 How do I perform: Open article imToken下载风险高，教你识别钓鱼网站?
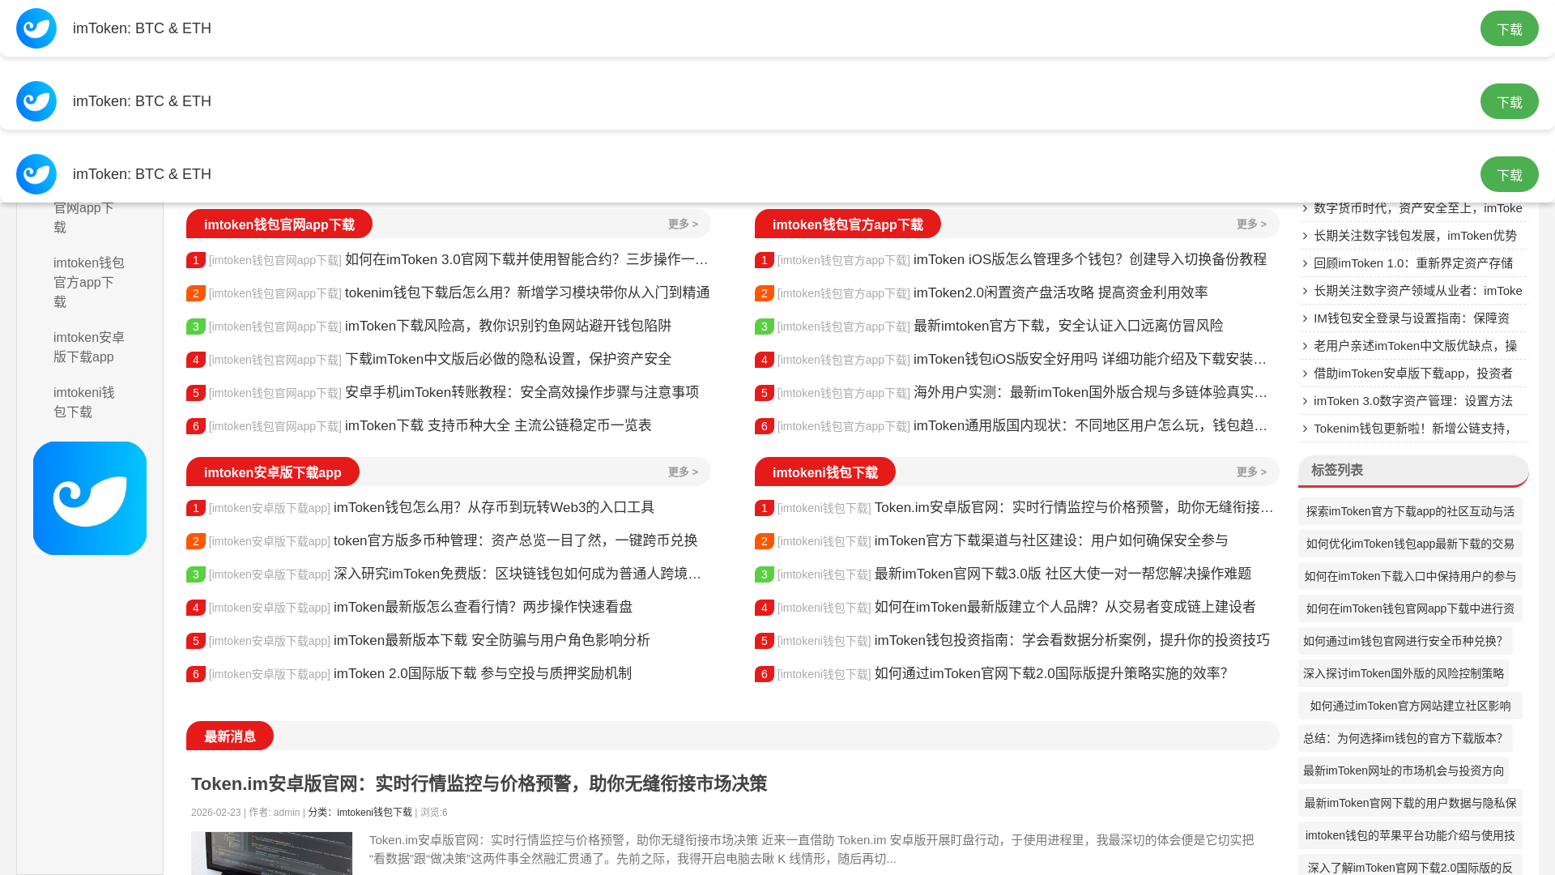coord(508,326)
